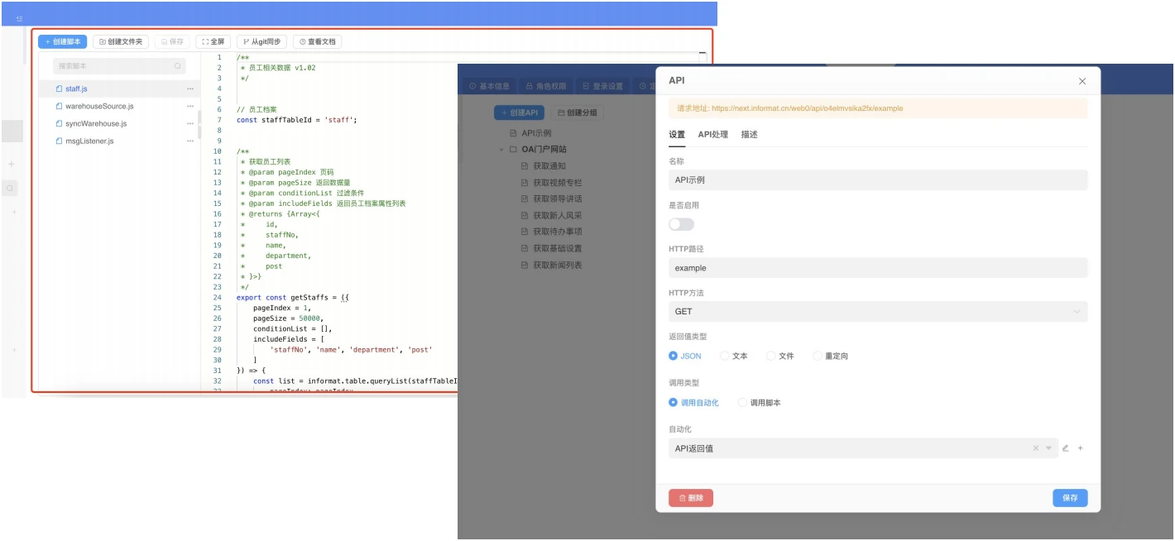Viewport: 1175px width, 541px height.
Task: Click the search icon in left rail
Action: tap(10, 189)
